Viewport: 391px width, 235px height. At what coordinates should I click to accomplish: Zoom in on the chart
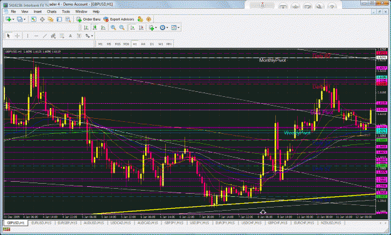[113, 27]
